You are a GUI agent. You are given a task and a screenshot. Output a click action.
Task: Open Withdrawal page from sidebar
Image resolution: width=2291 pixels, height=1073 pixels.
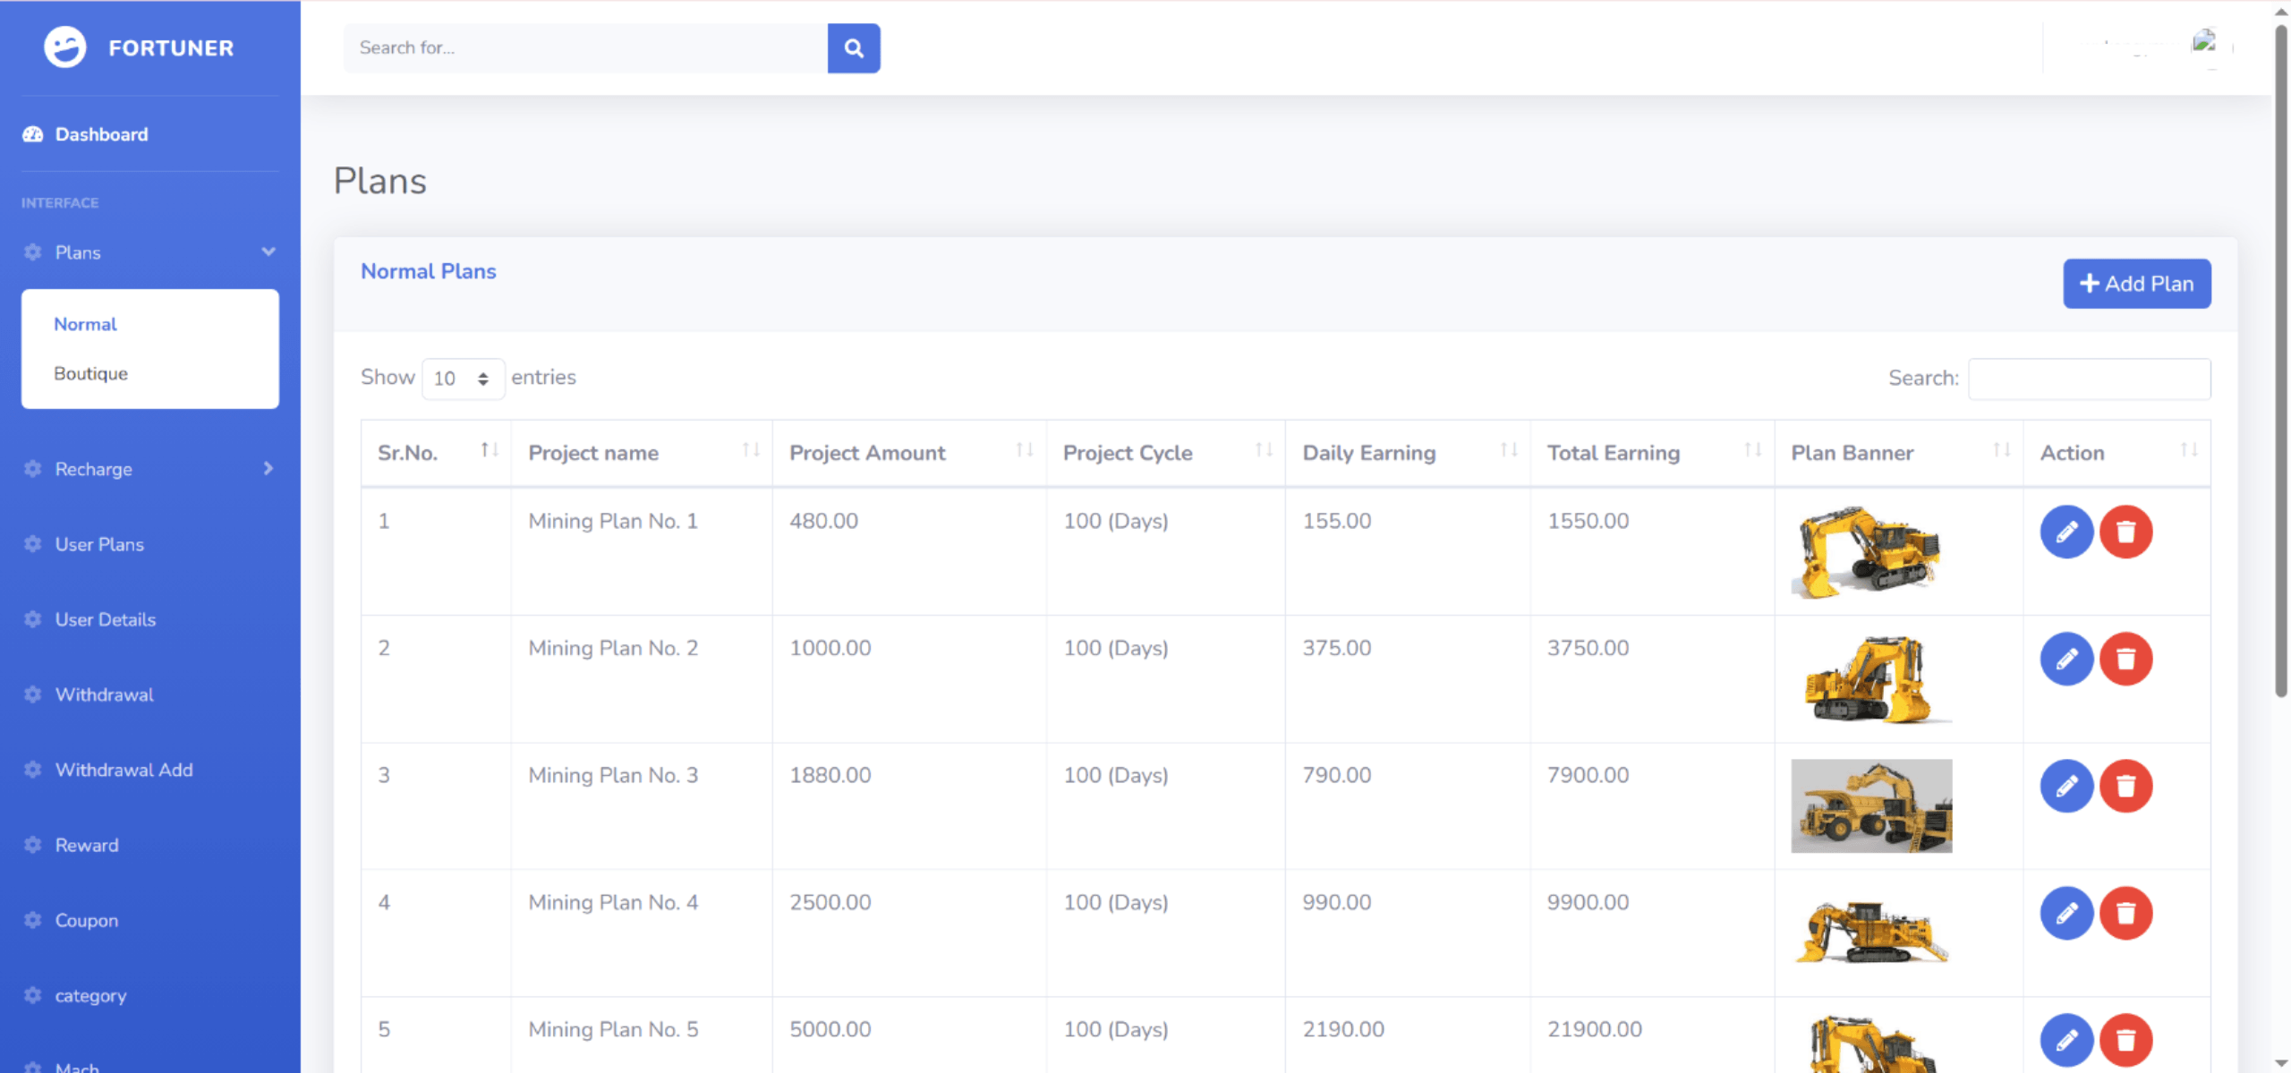(104, 694)
